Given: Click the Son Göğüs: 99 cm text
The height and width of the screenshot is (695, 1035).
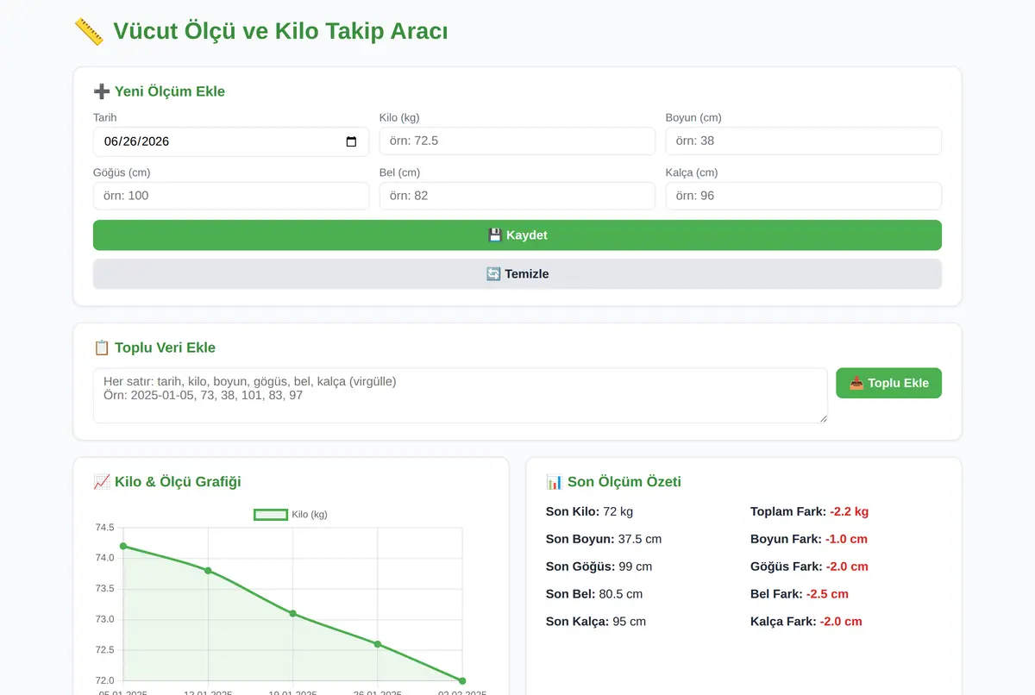Looking at the screenshot, I should [599, 567].
